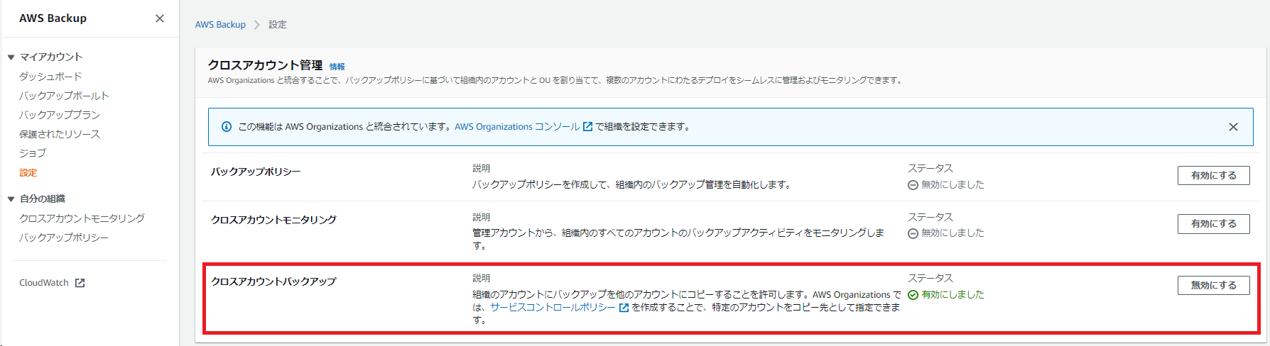Viewport: 1270px width, 346px height.
Task: Collapse the 自分の組織 section
Action: point(11,199)
